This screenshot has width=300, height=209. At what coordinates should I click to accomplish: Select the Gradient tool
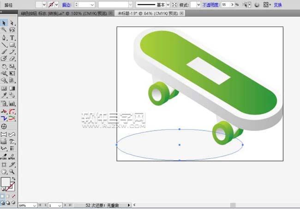click(12, 88)
